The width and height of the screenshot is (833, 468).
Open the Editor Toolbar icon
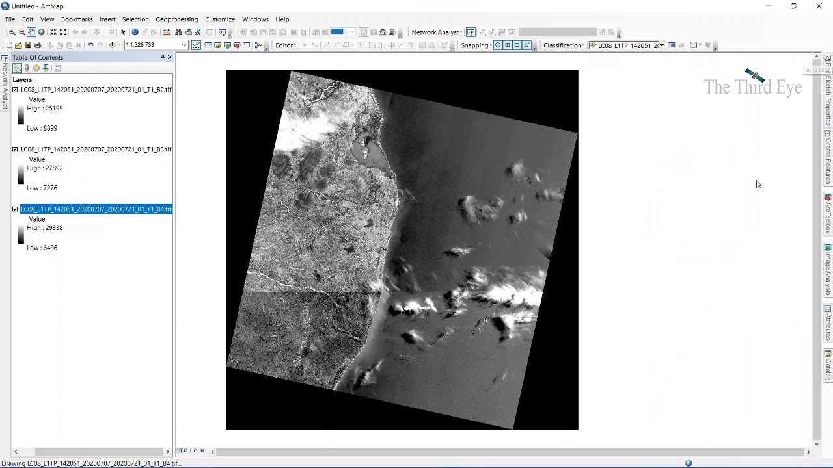coord(196,45)
